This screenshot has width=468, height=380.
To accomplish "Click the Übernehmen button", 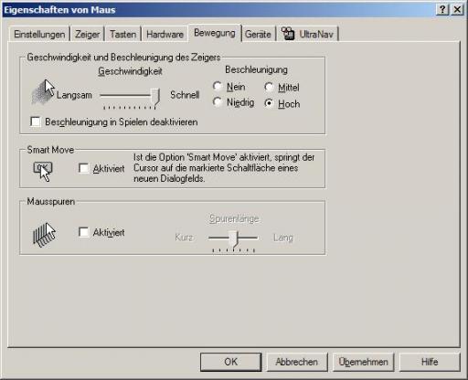I will [x=363, y=362].
